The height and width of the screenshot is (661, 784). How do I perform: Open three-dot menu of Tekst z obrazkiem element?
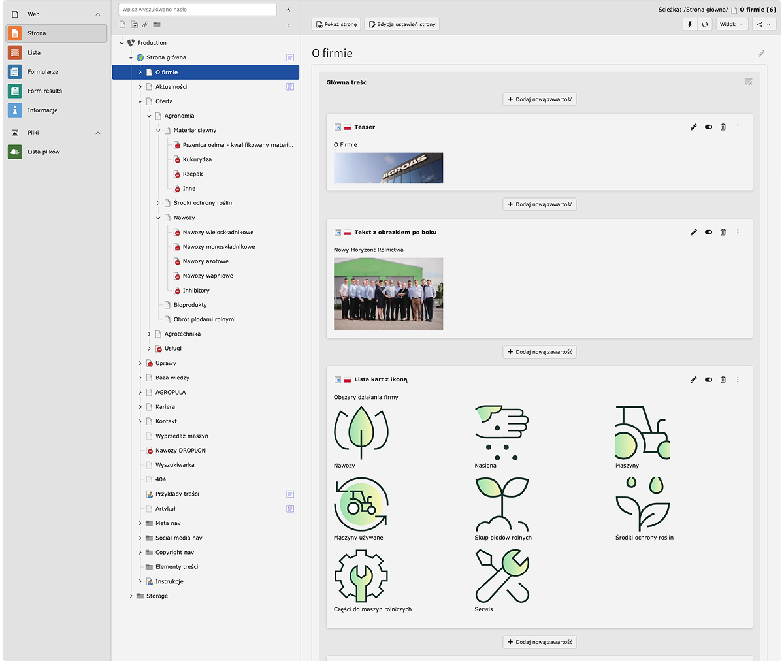[738, 233]
